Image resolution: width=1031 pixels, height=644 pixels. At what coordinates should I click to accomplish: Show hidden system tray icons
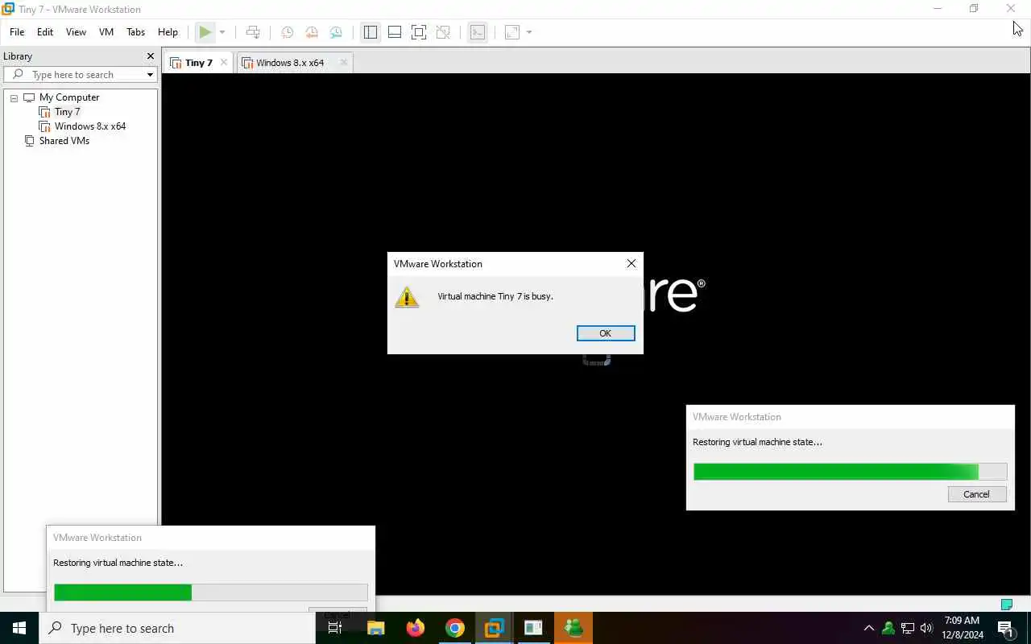pyautogui.click(x=868, y=628)
